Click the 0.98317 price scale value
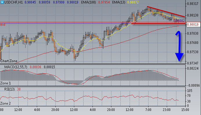 (x=193, y=4)
